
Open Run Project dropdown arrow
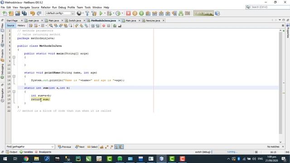pyautogui.click(x=105, y=13)
